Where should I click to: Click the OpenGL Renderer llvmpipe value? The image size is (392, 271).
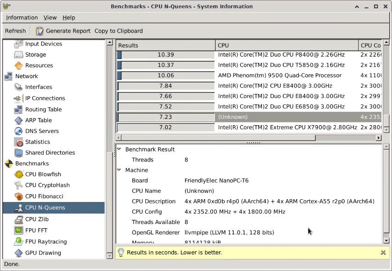(x=229, y=232)
